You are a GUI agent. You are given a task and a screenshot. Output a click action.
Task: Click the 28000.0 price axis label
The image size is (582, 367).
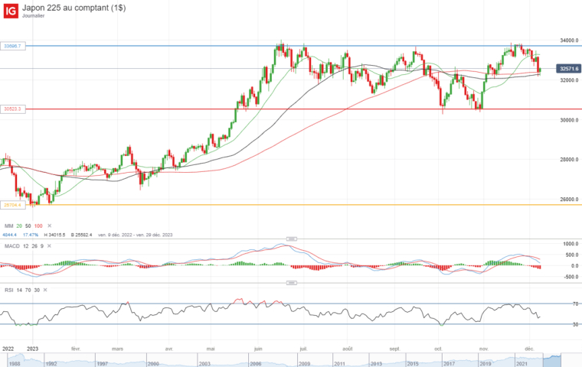[569, 160]
